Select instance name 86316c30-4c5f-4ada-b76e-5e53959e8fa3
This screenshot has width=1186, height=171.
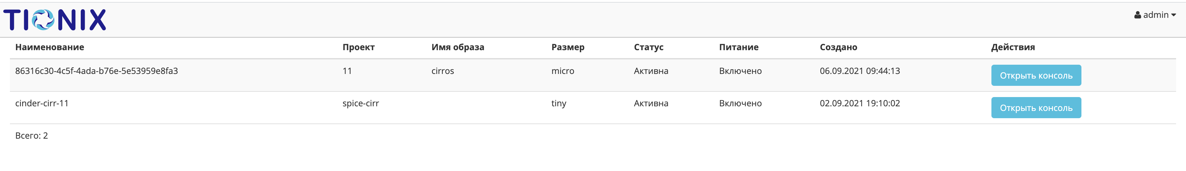coord(96,71)
